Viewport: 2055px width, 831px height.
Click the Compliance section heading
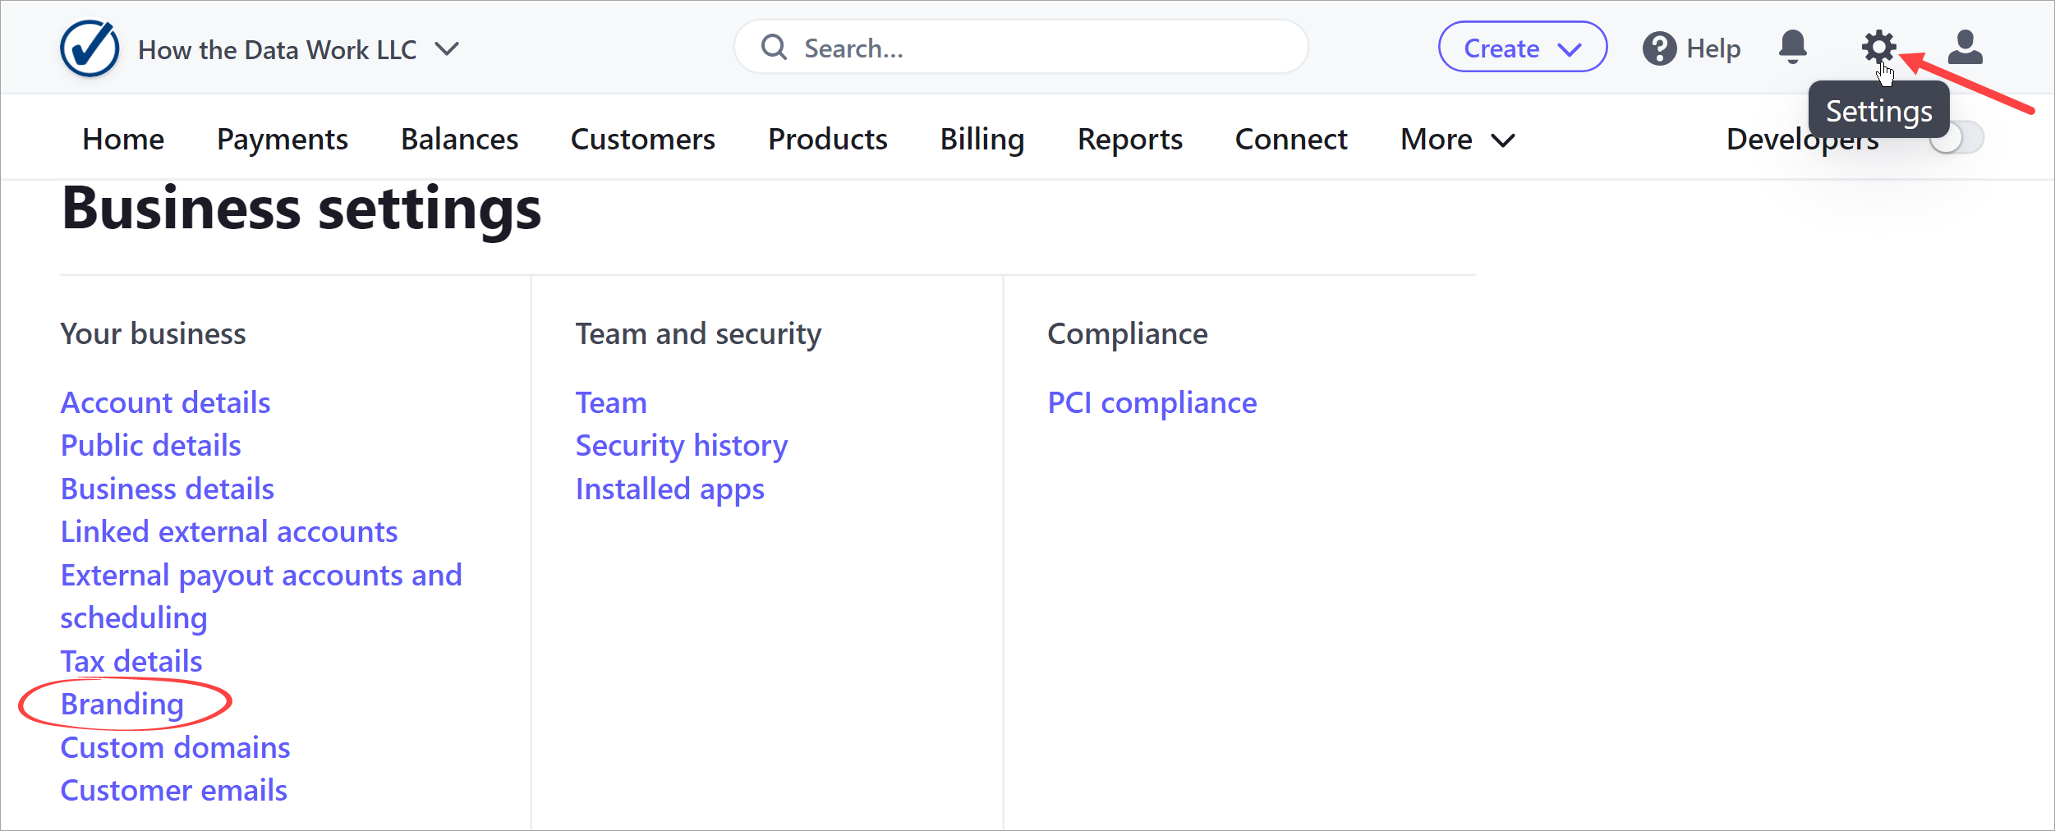(x=1128, y=334)
